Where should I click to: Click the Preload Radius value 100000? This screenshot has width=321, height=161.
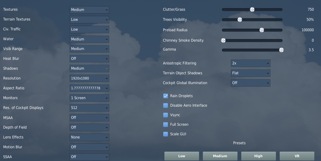point(308,30)
